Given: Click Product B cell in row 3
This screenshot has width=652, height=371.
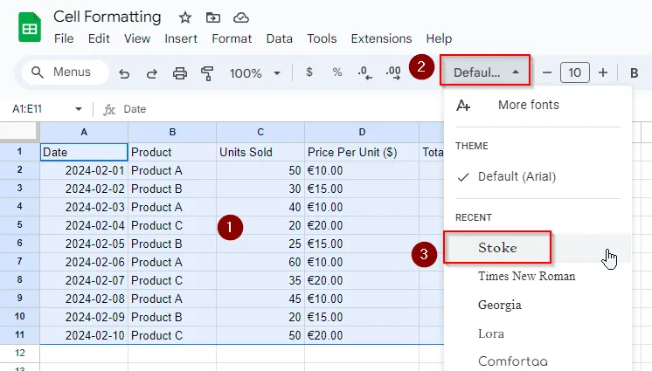Looking at the screenshot, I should click(x=172, y=189).
